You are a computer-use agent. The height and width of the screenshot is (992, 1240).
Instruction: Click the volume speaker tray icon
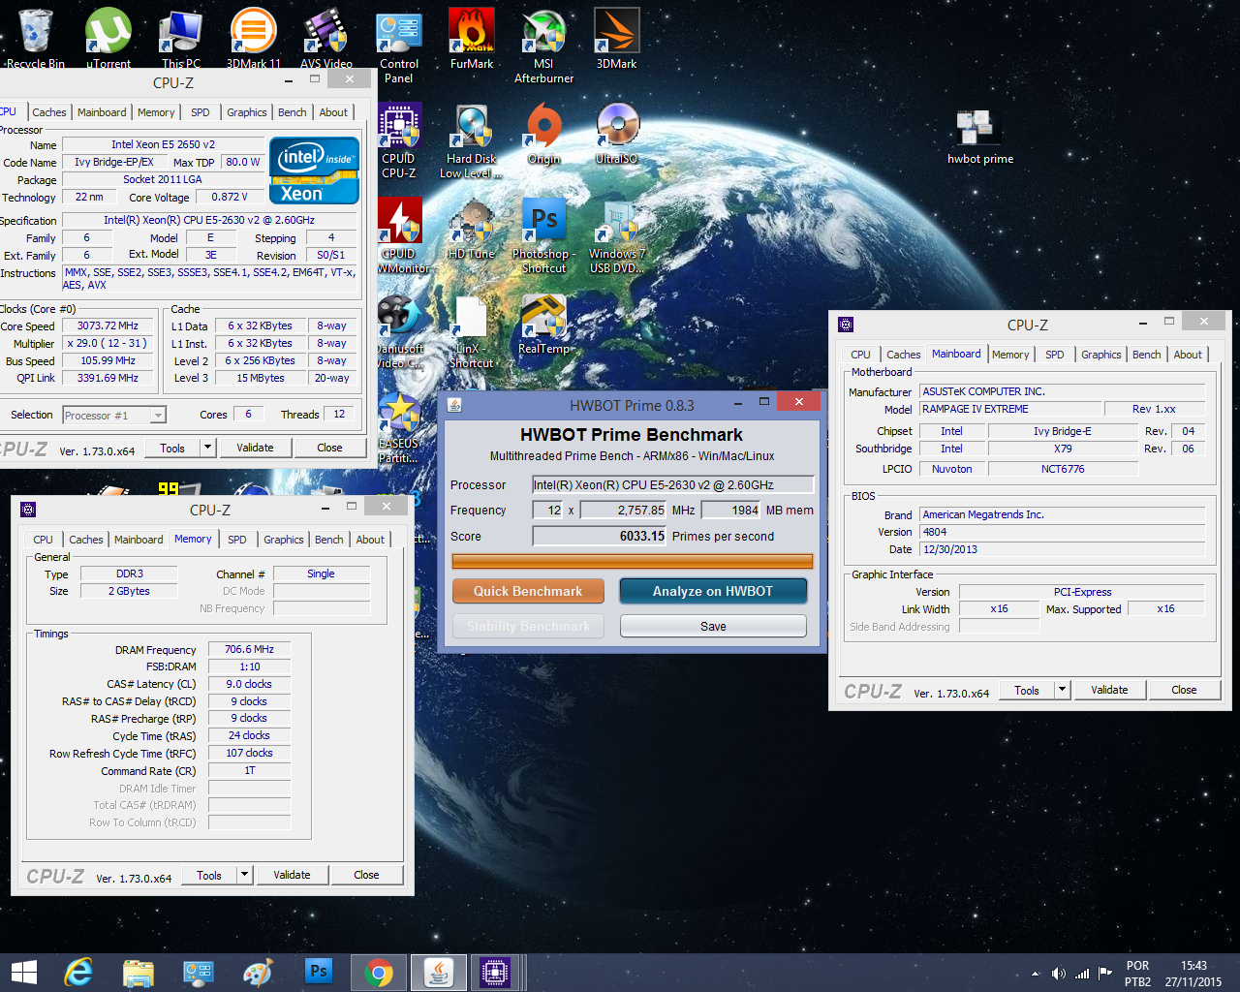1058,974
